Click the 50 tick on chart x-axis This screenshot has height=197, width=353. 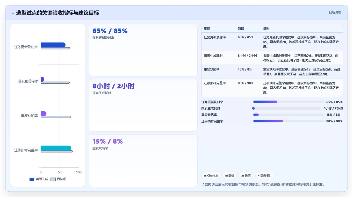pos(60,172)
